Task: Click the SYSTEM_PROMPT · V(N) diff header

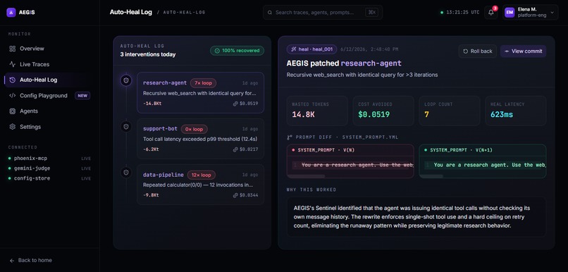Action: [x=350, y=150]
